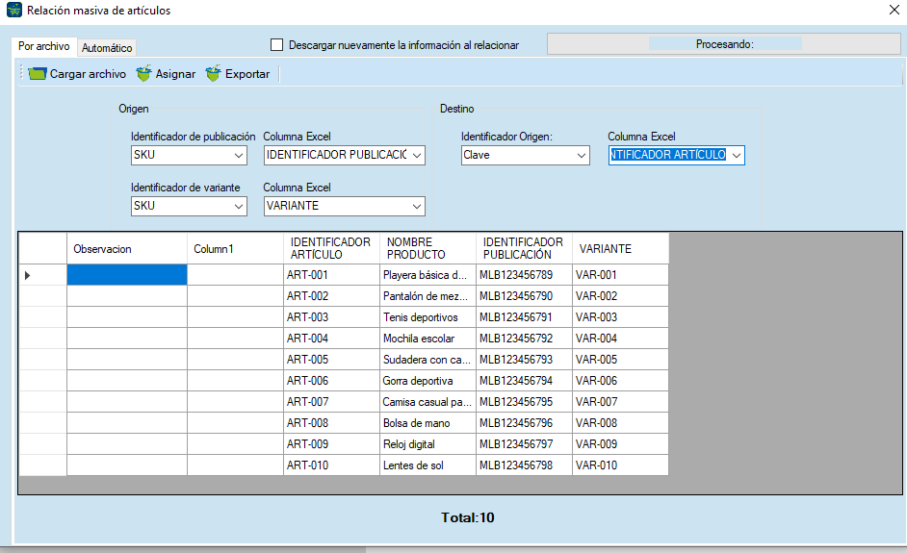The width and height of the screenshot is (907, 553).
Task: Click cell ART-009
Action: pyautogui.click(x=331, y=443)
